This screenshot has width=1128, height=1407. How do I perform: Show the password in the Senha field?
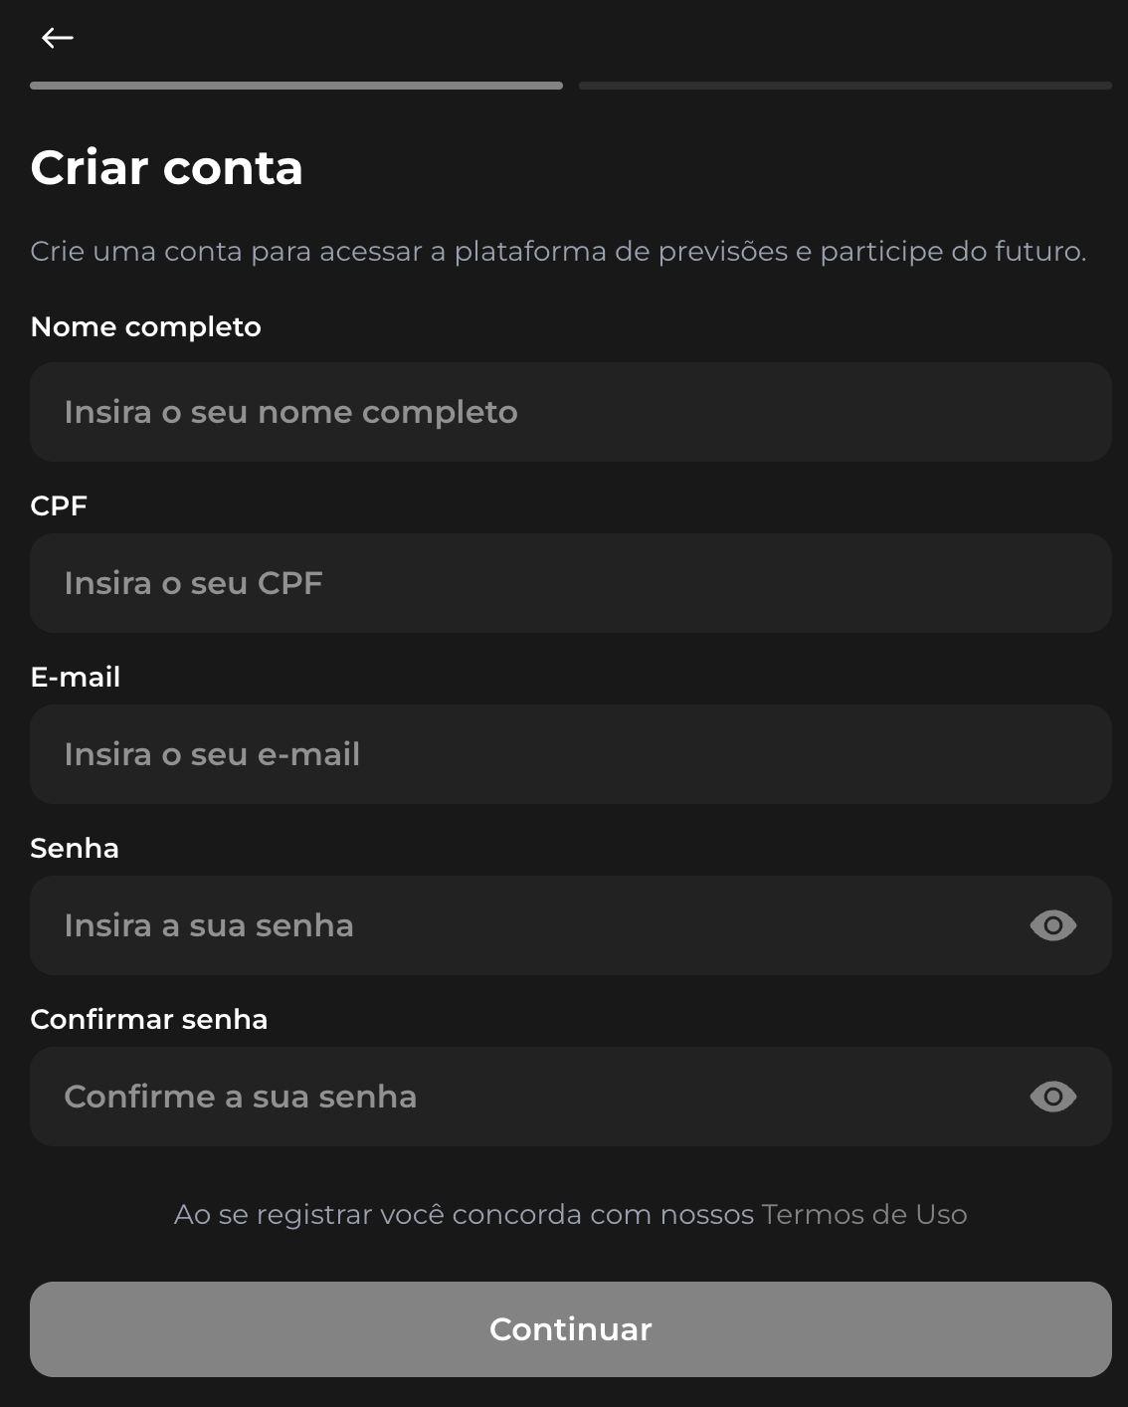tap(1051, 925)
